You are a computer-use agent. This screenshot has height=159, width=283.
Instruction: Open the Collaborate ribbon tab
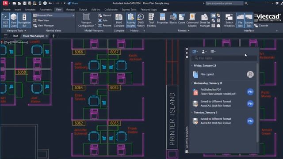(x=111, y=10)
